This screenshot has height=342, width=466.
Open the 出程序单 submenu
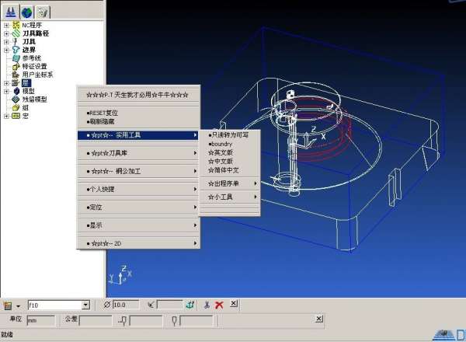click(229, 183)
